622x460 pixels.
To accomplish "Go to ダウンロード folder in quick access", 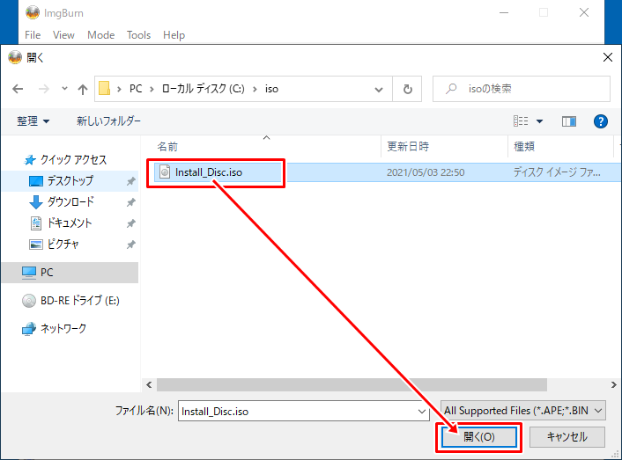I will coord(69,201).
